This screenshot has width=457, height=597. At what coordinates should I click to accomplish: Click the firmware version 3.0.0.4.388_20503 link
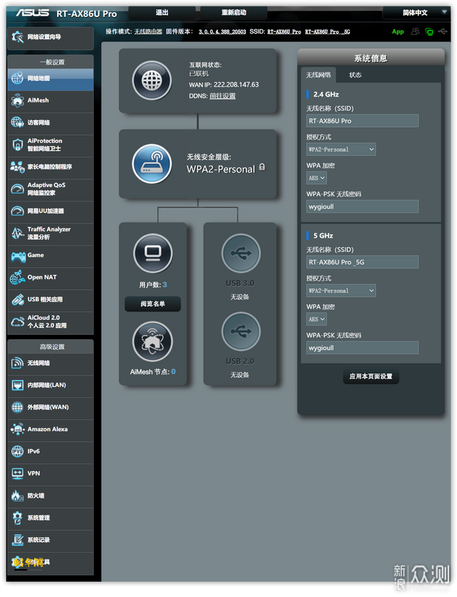222,31
